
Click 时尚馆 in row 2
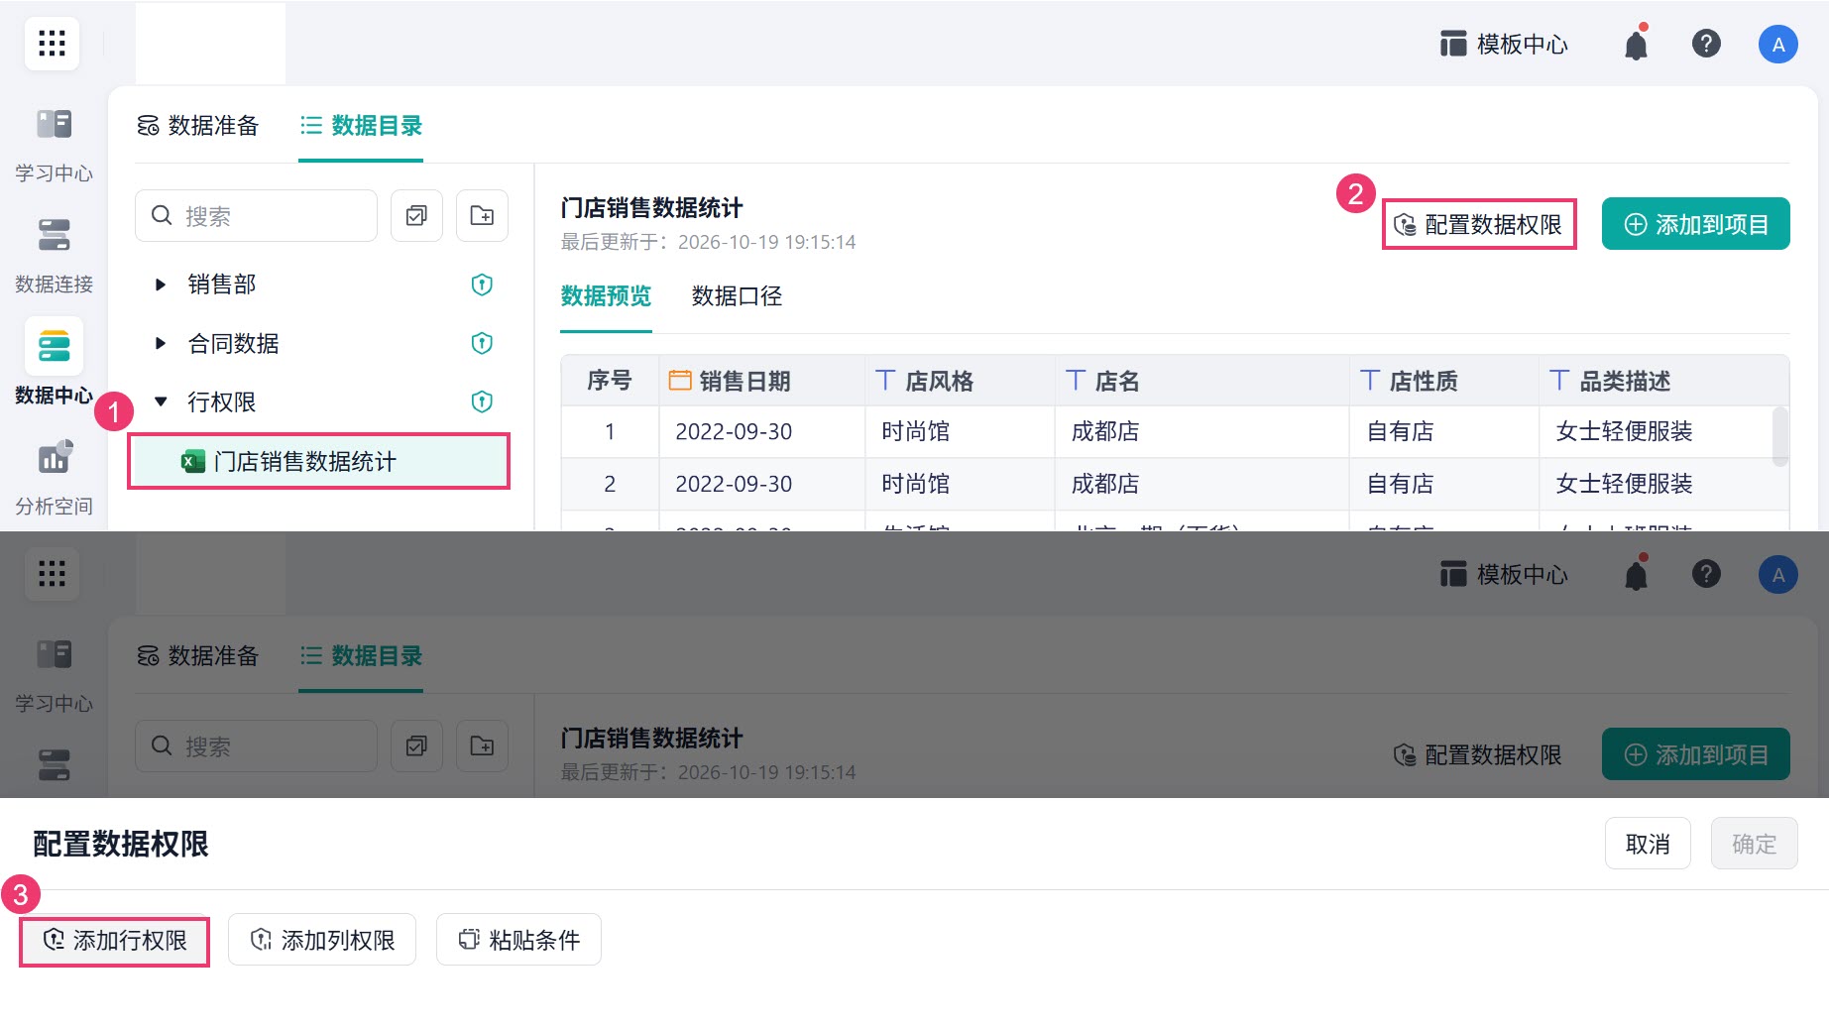click(x=915, y=484)
